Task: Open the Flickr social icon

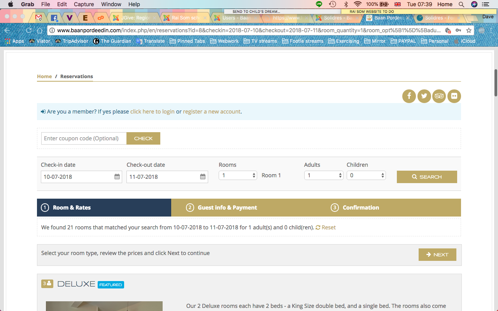Action: pos(454,96)
